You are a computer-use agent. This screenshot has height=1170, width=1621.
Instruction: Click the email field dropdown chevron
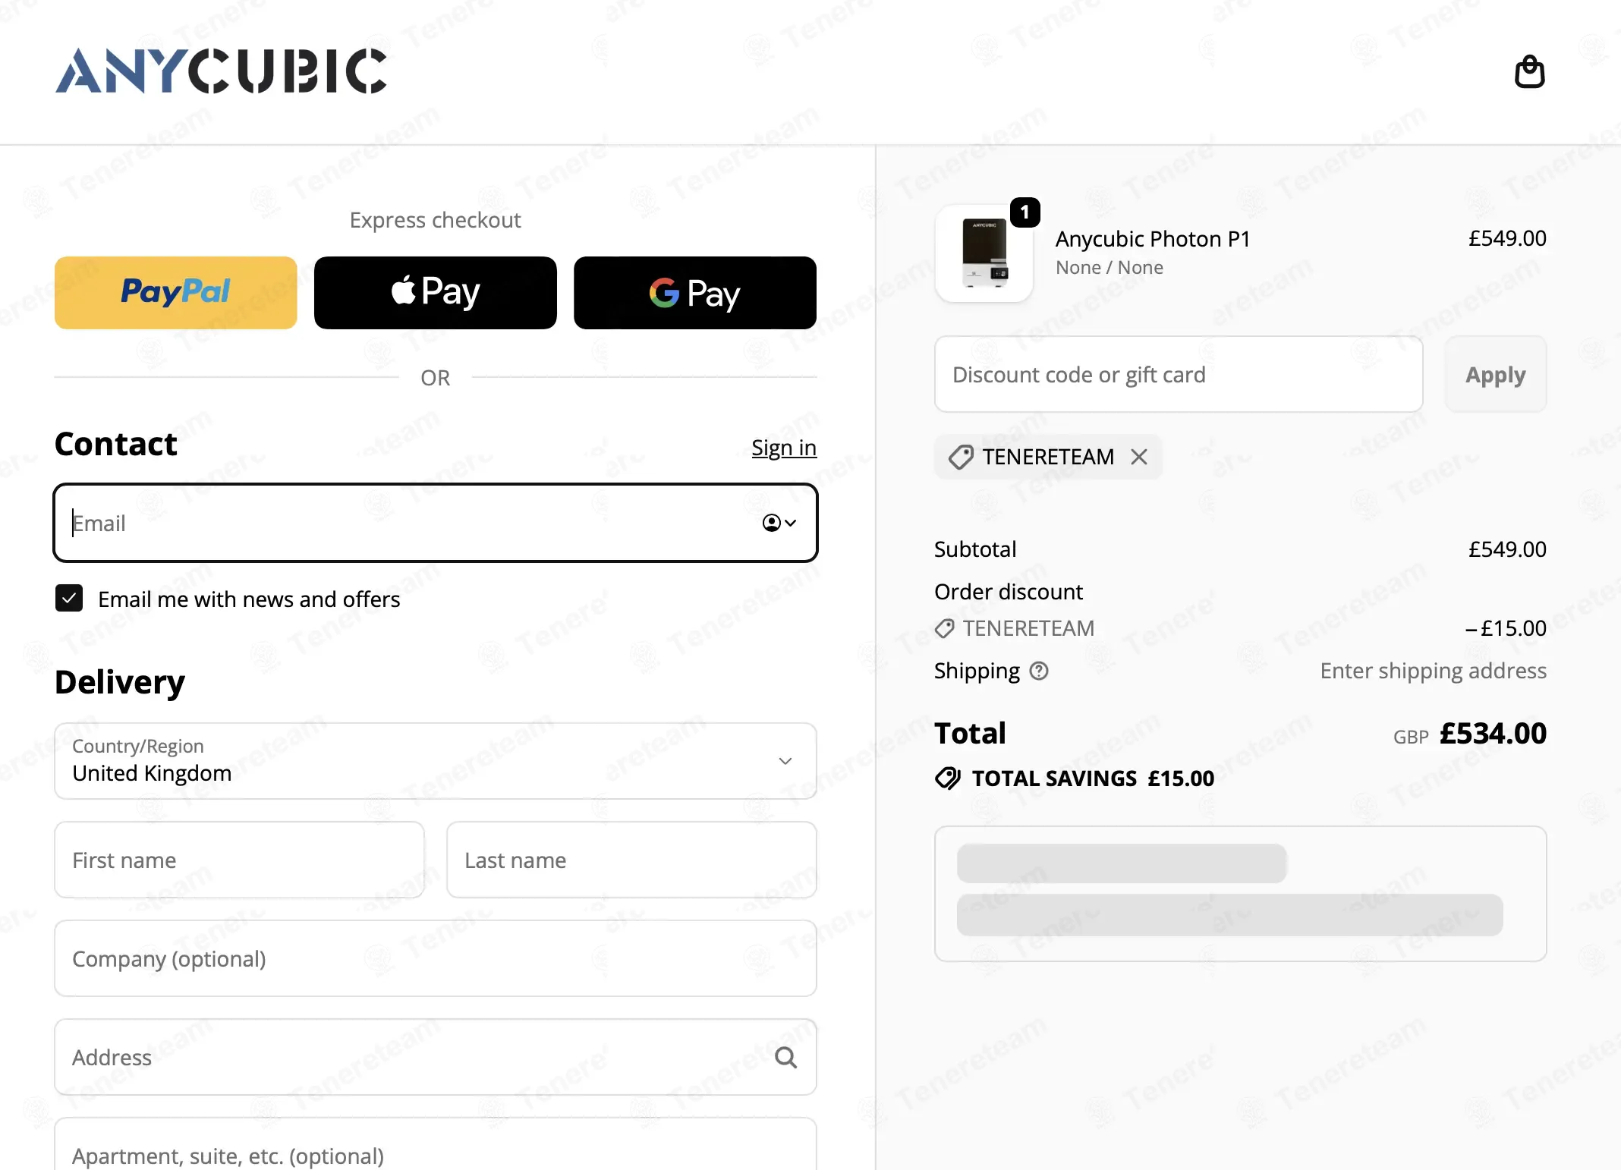(x=791, y=523)
